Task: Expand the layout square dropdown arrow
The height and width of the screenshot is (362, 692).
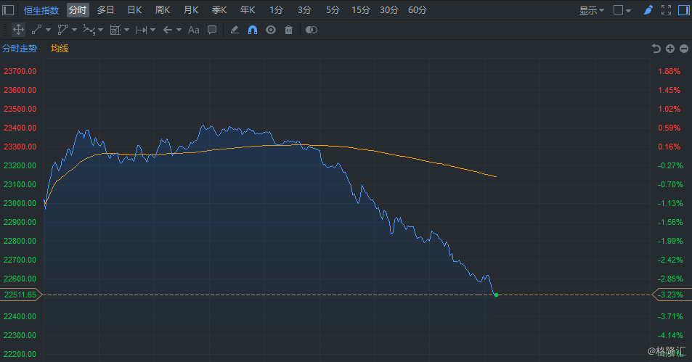Action: [628, 10]
